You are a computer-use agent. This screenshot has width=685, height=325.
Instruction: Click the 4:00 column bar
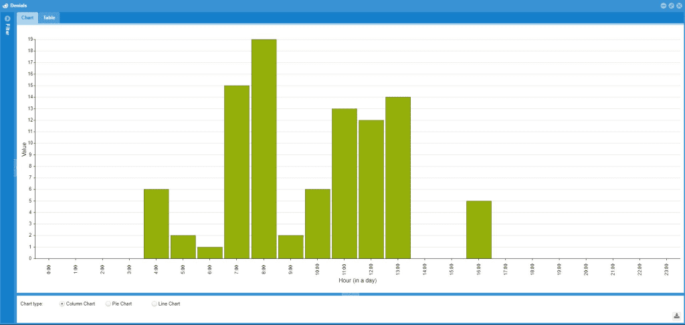[x=156, y=223]
